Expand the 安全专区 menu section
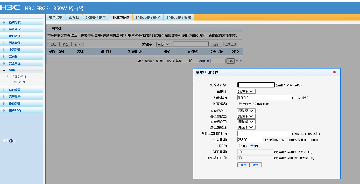 point(22,63)
